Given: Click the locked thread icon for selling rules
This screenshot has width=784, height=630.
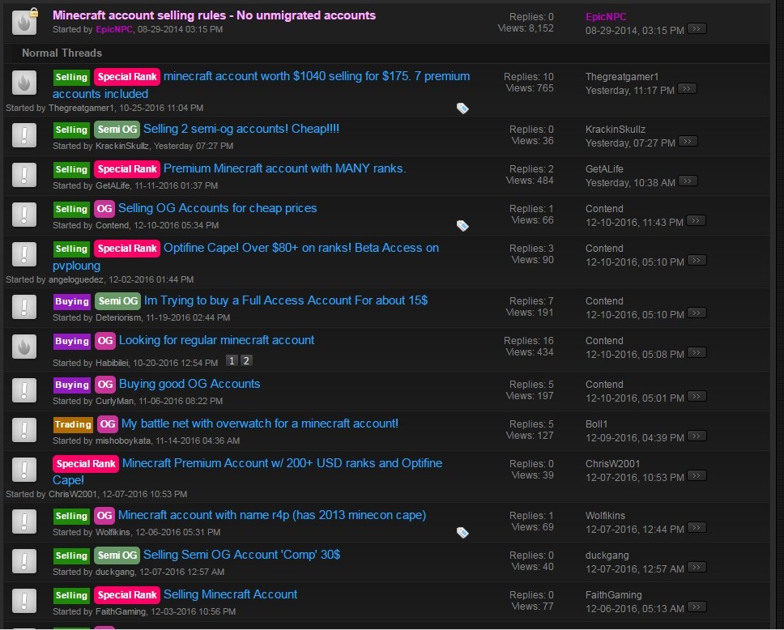Looking at the screenshot, I should click(24, 22).
